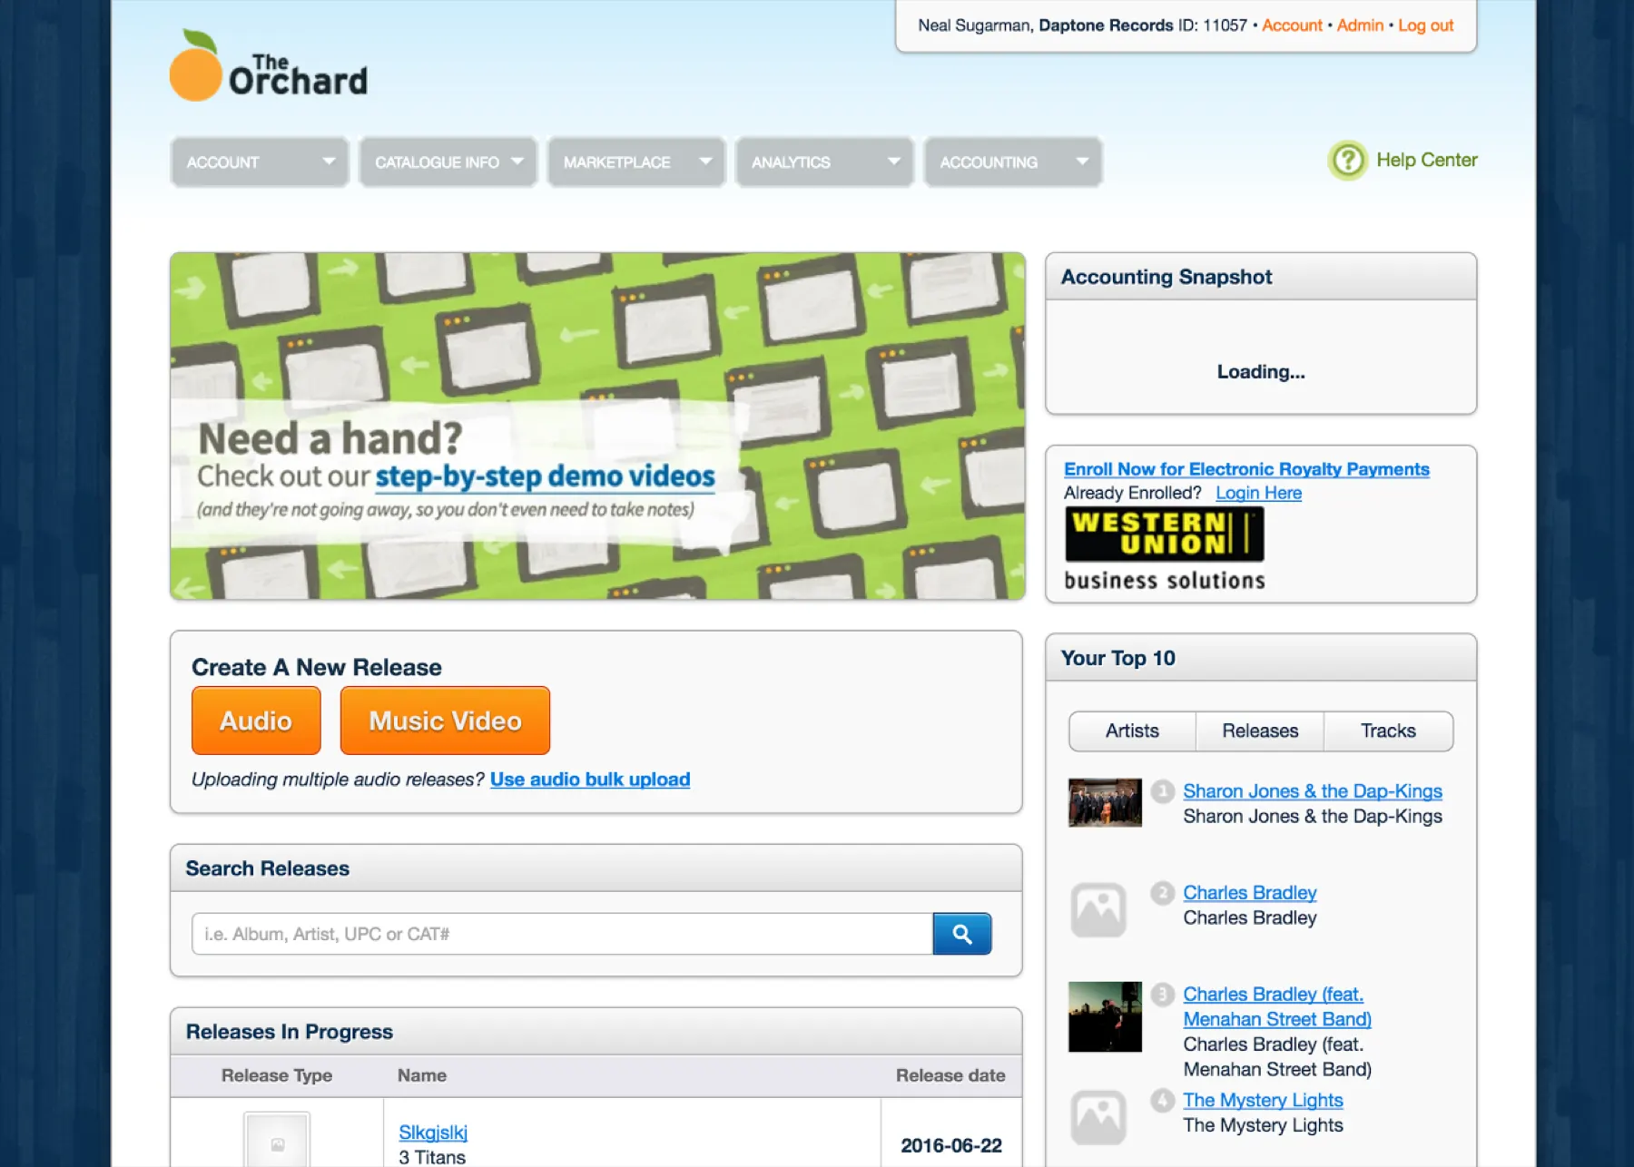
Task: Open The Mystery Lights artist link
Action: click(1263, 1100)
